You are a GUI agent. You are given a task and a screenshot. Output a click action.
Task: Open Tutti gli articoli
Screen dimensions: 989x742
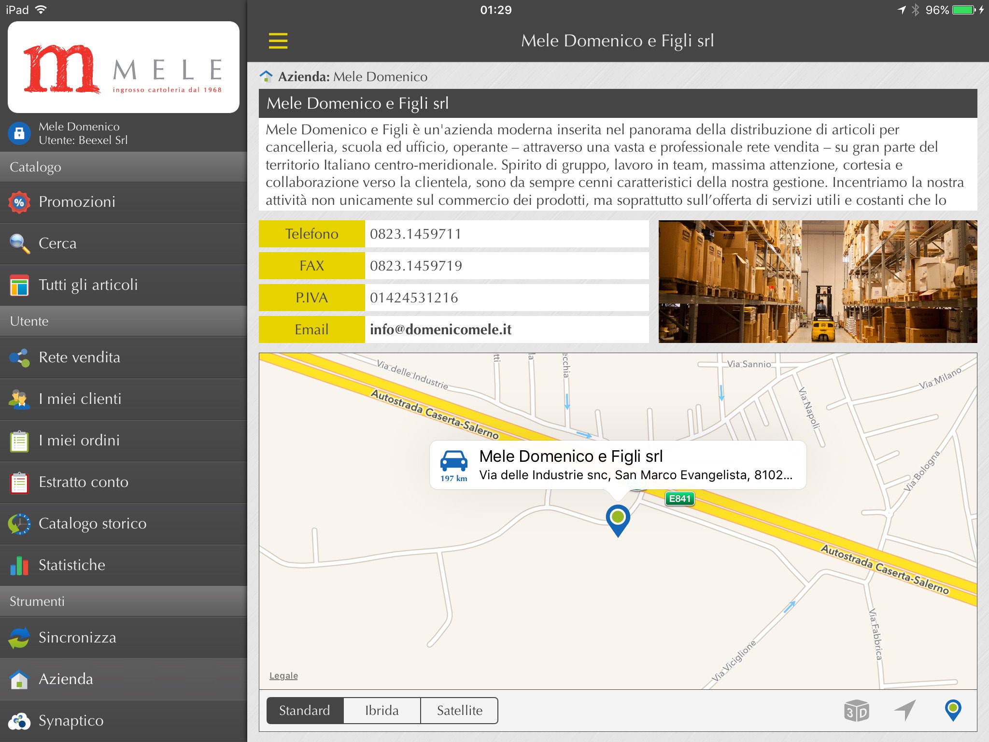pos(124,285)
